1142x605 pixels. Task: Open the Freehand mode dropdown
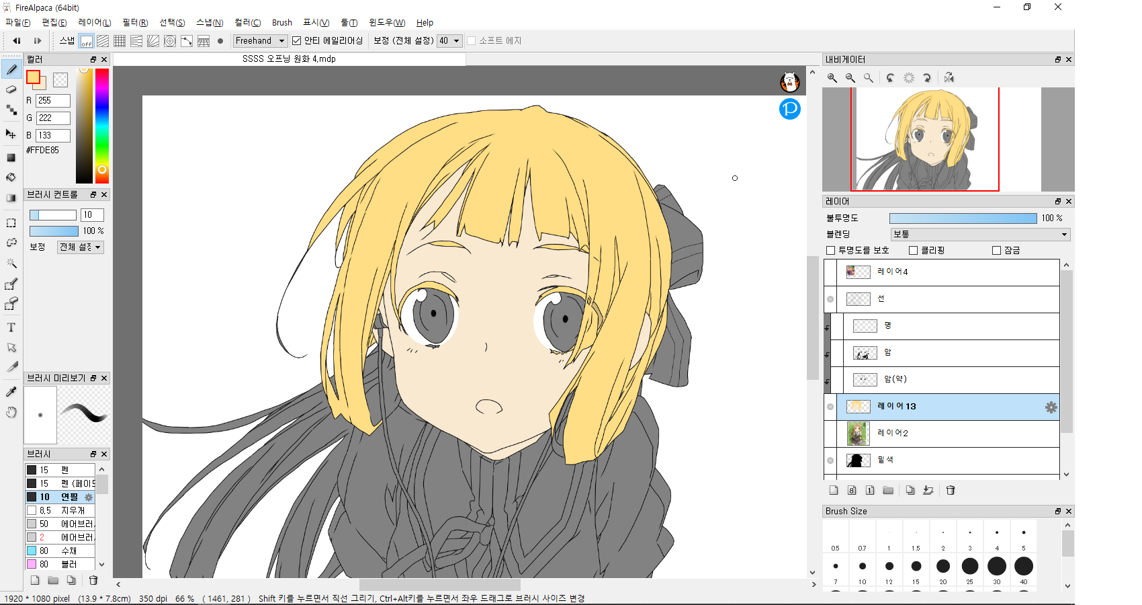[x=261, y=41]
